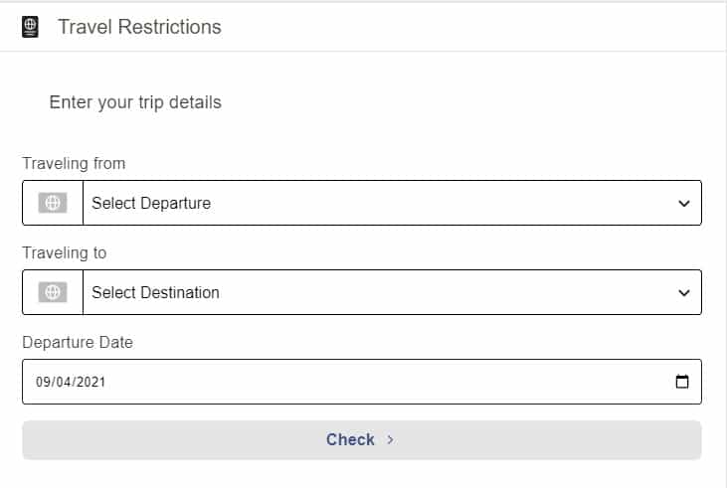Open the calendar picker icon in Departure Date
The image size is (727, 488).
click(682, 382)
